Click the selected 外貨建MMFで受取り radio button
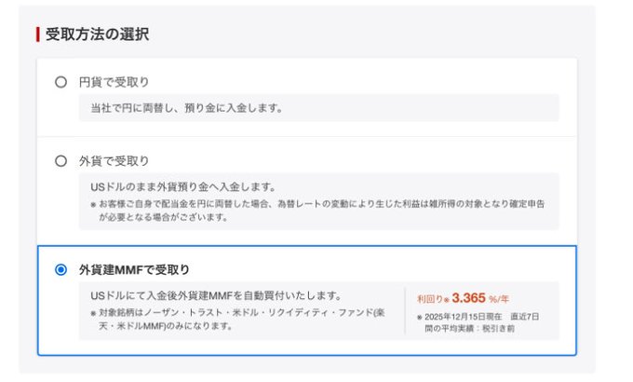This screenshot has width=633, height=382. tap(61, 270)
